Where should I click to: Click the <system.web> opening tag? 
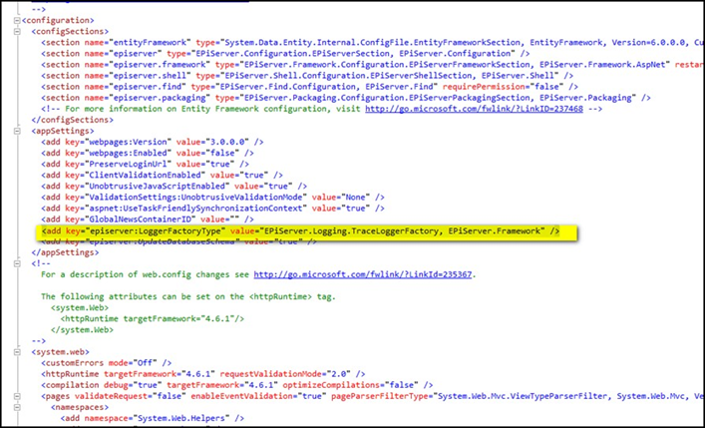click(x=60, y=352)
